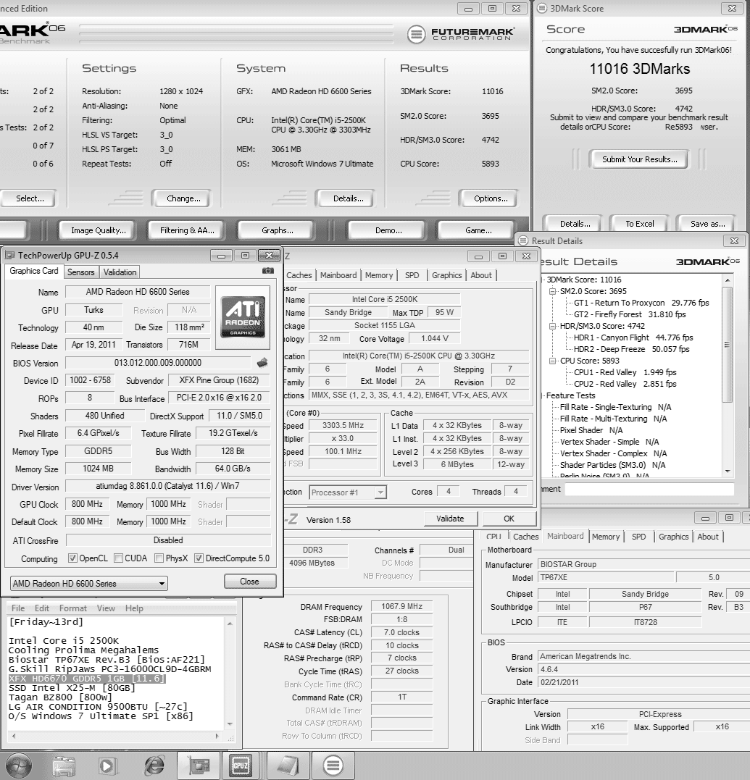Click the Futuremark Corporation logo

pos(461,34)
